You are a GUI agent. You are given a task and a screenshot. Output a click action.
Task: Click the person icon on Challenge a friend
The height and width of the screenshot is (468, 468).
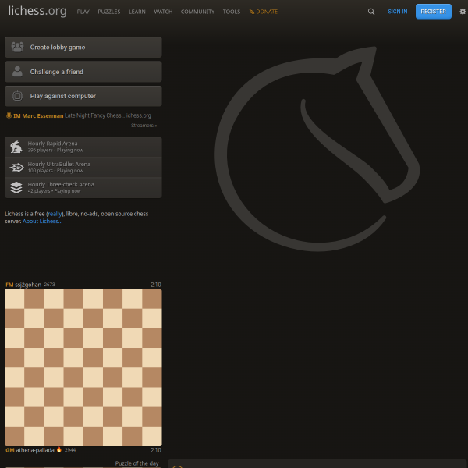17,72
